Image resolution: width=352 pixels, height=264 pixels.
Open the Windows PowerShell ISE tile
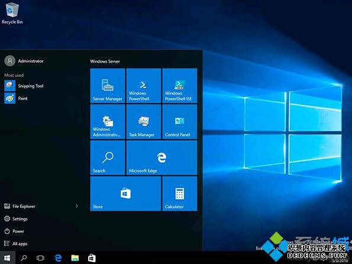(180, 86)
